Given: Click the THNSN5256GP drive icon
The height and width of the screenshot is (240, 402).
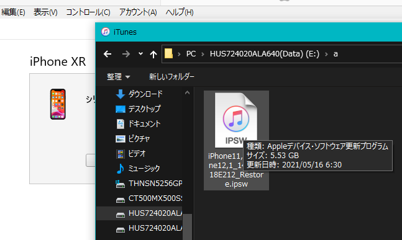Looking at the screenshot, I should click(x=120, y=184).
